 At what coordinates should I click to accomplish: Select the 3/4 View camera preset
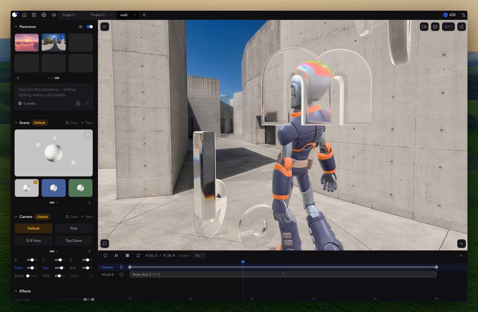33,240
